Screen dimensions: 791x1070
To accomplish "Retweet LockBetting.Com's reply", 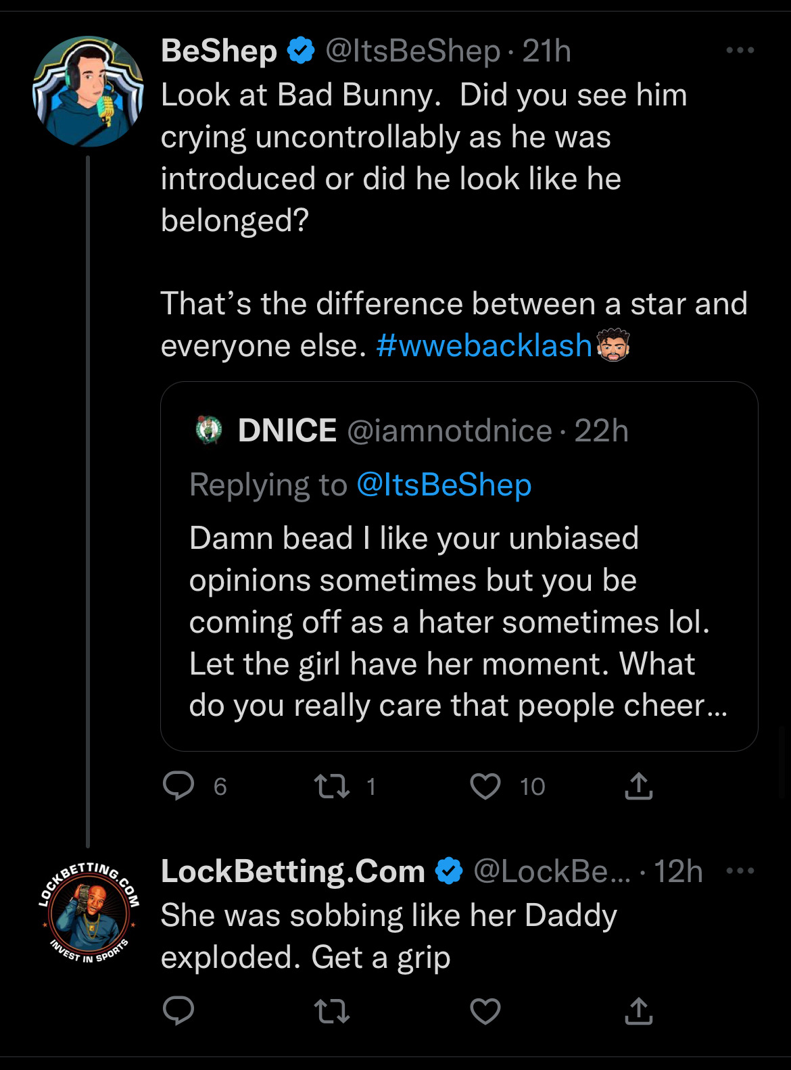I will [x=332, y=1011].
